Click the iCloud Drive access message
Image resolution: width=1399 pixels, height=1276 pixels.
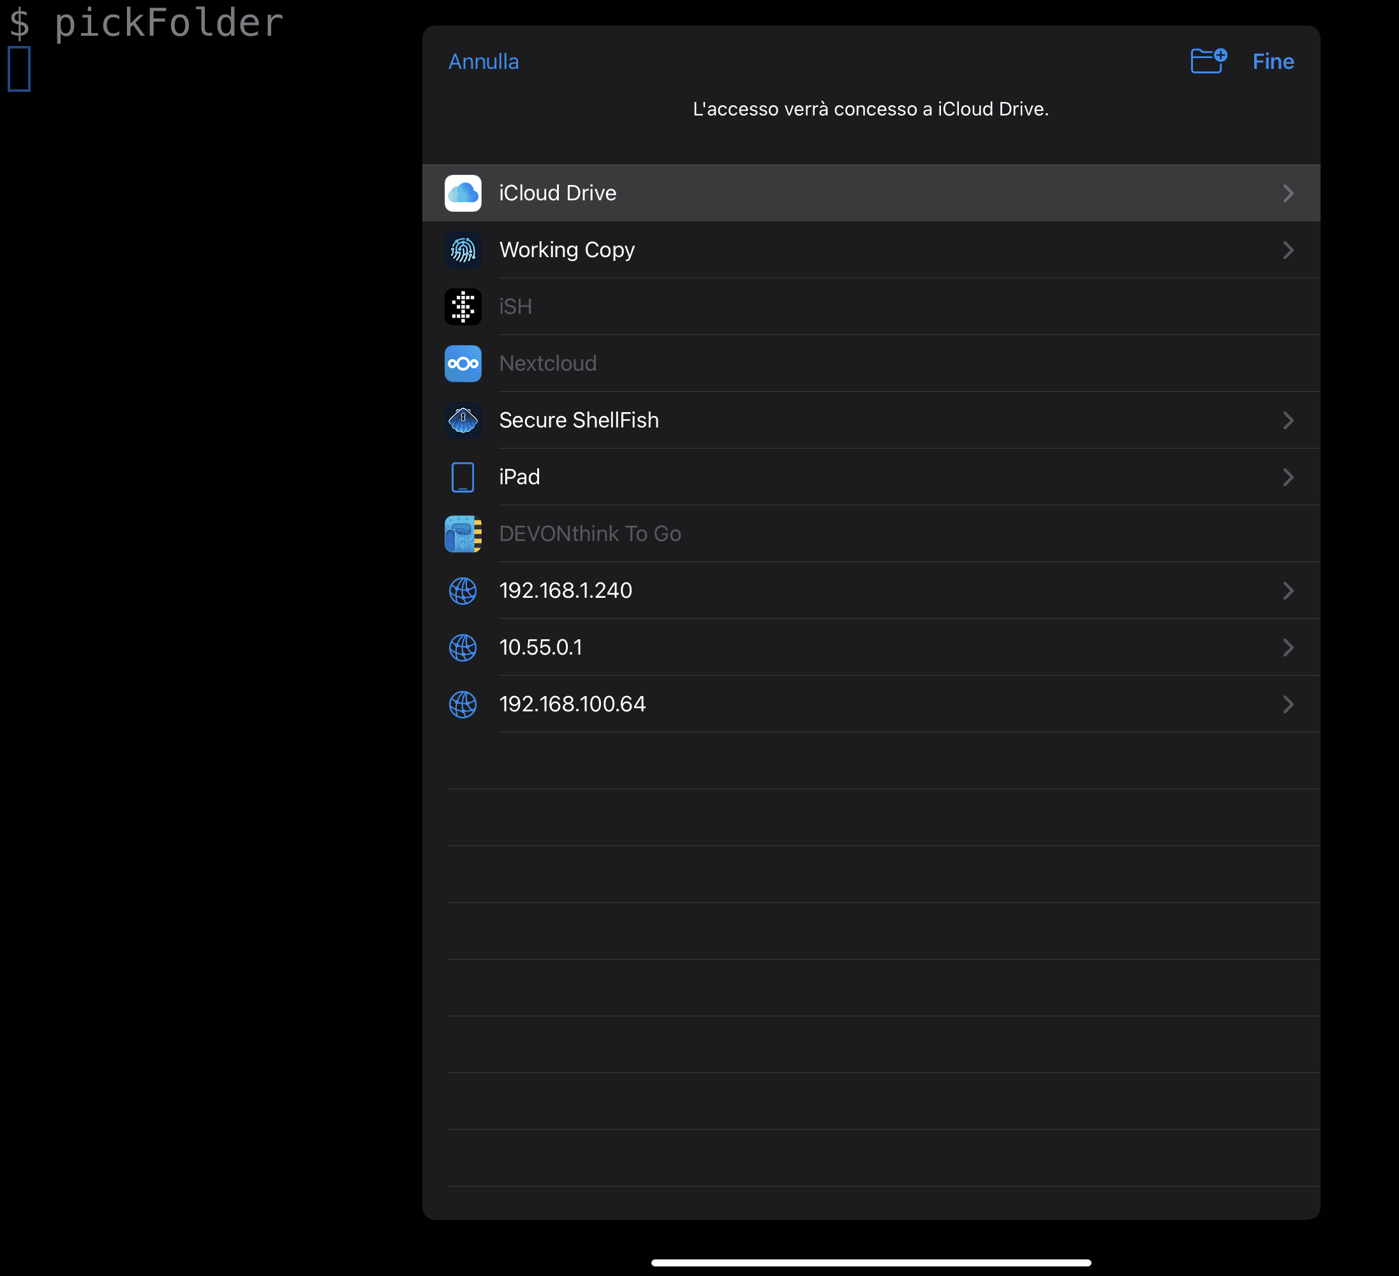pos(871,109)
